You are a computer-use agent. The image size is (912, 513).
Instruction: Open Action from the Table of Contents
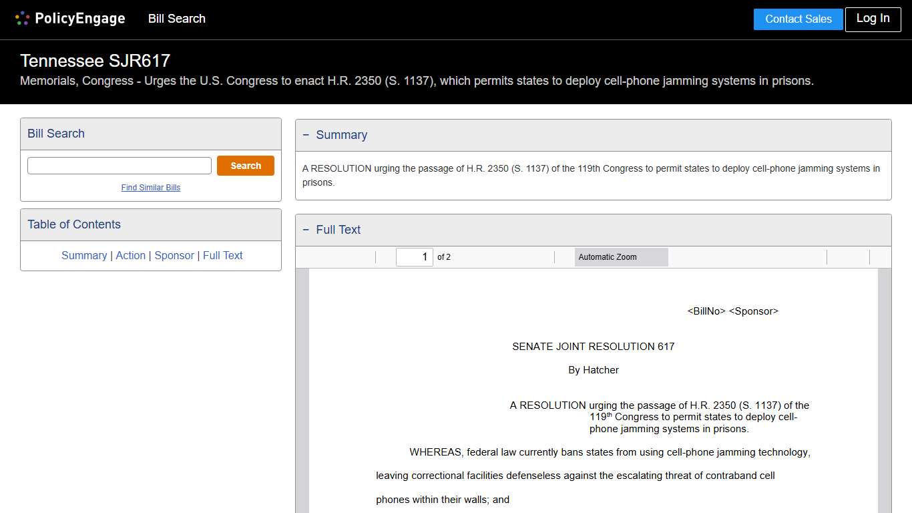point(130,255)
